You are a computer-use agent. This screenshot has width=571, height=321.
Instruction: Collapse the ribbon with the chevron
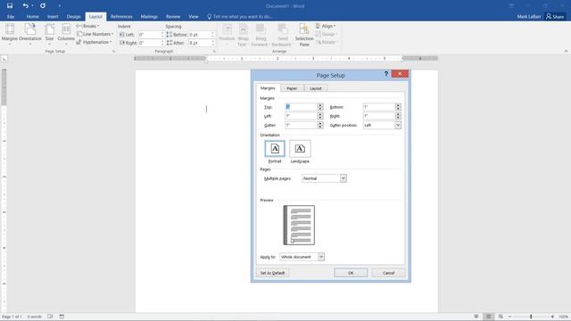(566, 52)
